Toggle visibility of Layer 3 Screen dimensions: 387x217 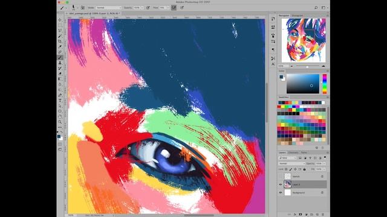[x=281, y=184]
